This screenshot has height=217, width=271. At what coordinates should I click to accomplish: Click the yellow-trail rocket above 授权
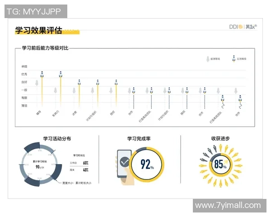point(116,82)
